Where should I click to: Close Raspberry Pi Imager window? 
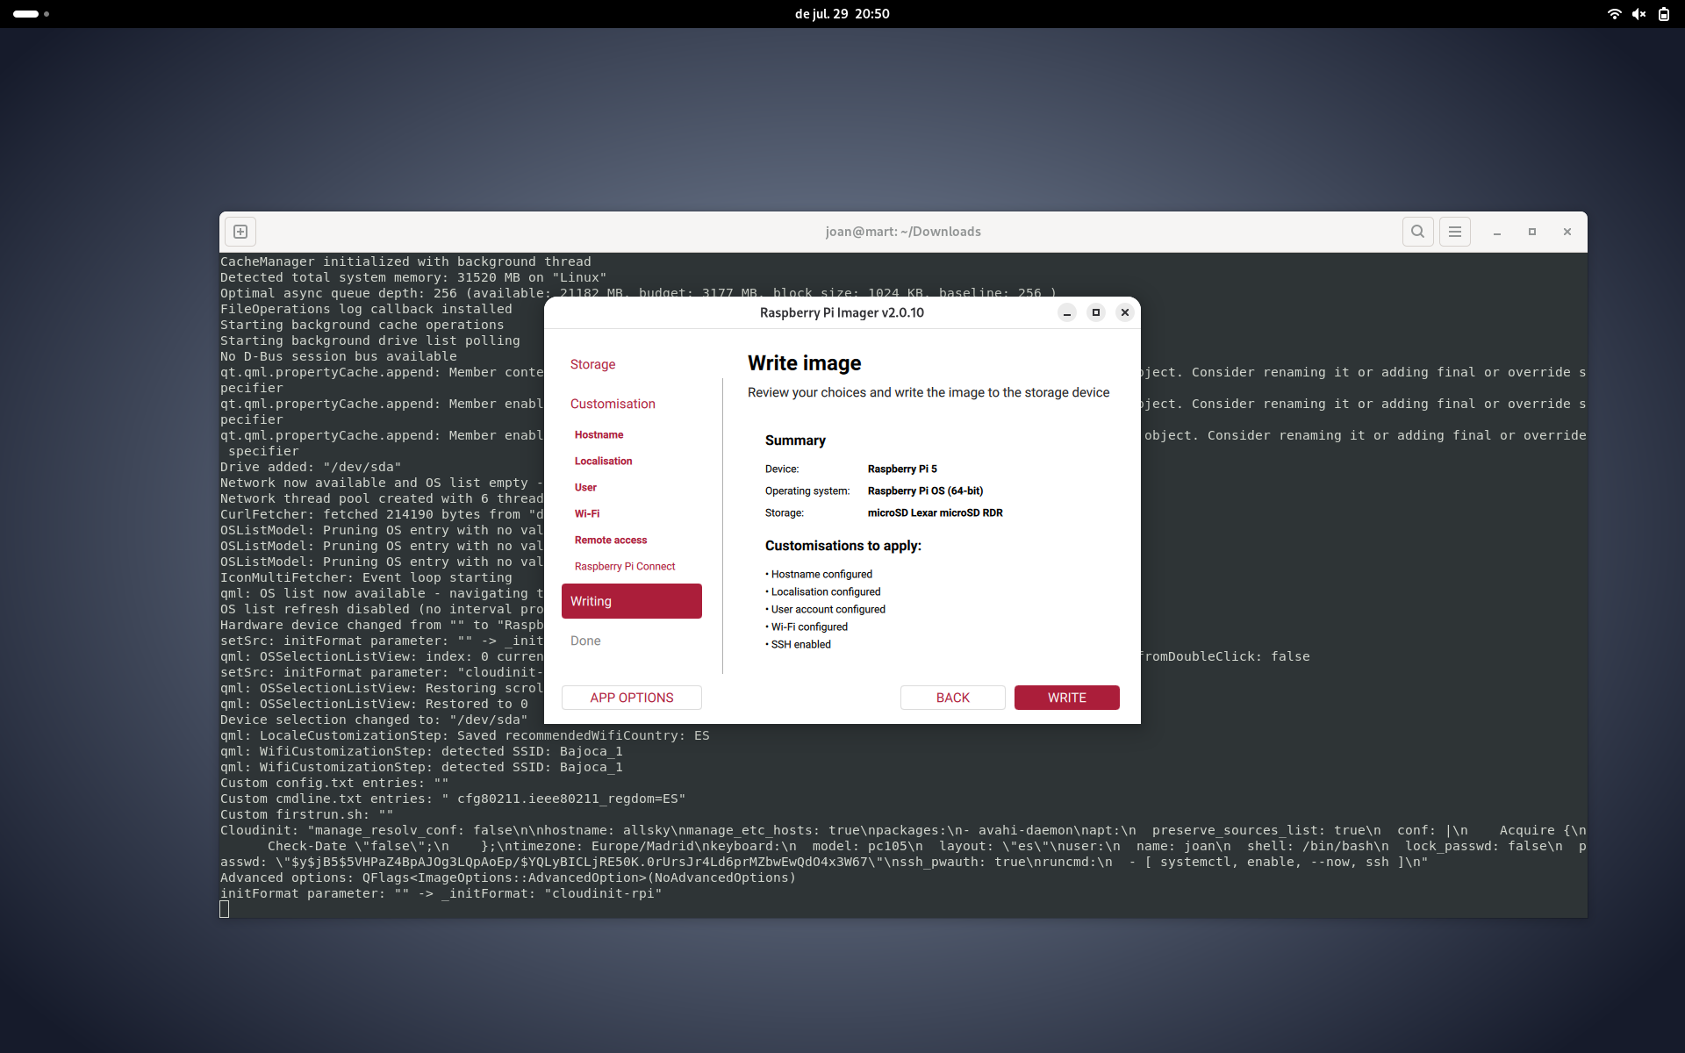click(1125, 312)
